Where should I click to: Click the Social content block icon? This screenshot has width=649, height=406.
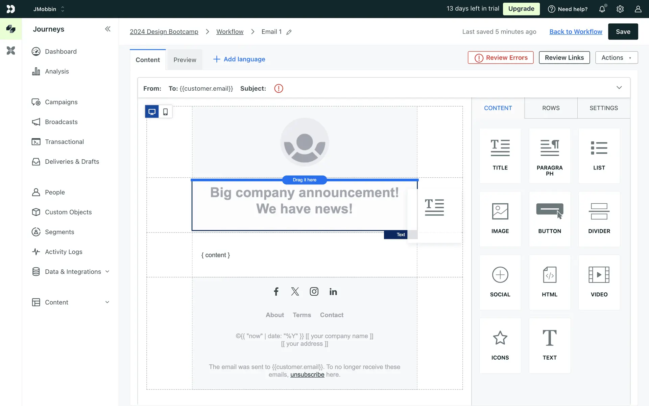pyautogui.click(x=500, y=275)
